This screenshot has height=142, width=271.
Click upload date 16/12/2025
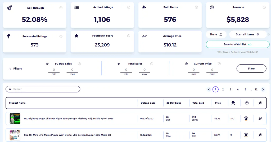[146, 135]
